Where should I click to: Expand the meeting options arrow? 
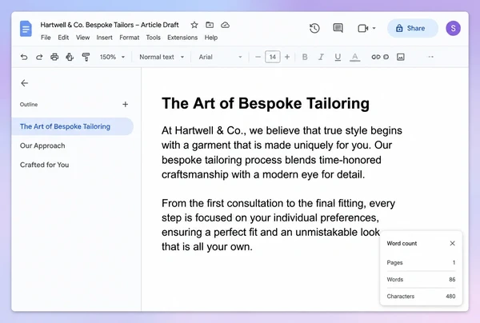tap(374, 29)
